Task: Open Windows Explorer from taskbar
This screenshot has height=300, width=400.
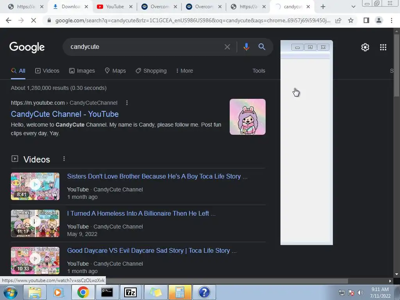Action: [35, 292]
